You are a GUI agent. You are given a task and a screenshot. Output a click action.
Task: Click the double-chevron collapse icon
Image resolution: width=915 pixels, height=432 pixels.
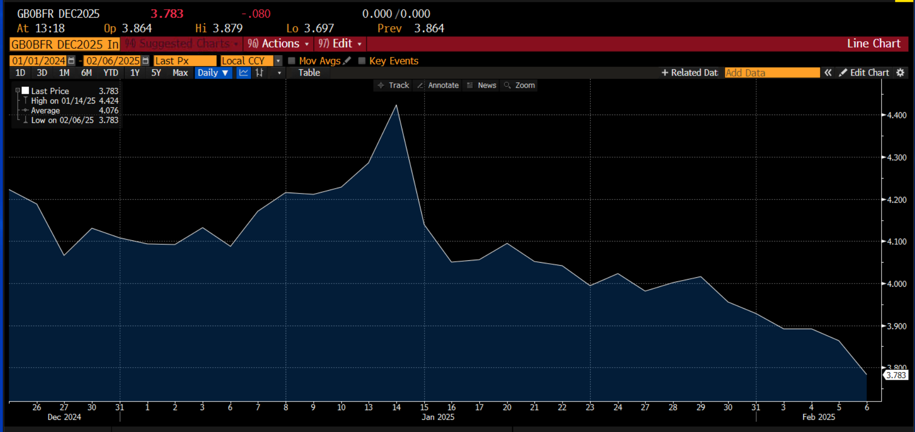coord(828,73)
